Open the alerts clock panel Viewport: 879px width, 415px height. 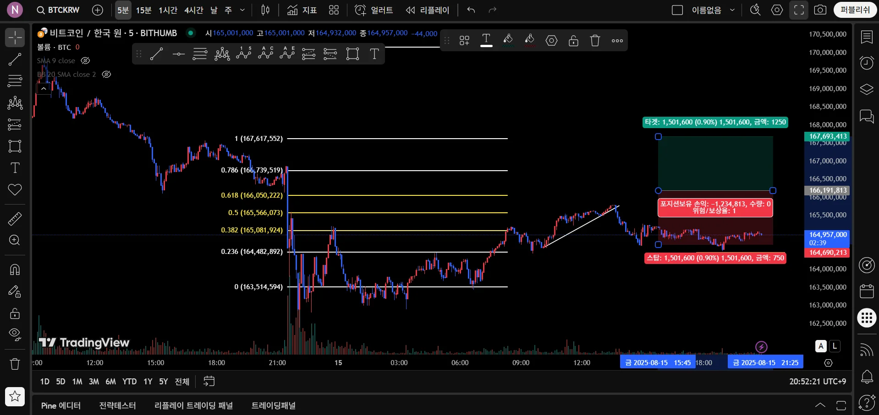pos(867,63)
